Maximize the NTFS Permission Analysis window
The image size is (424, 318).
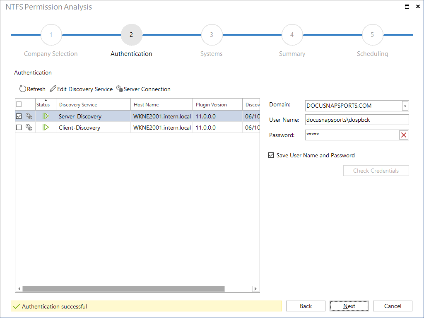(407, 7)
